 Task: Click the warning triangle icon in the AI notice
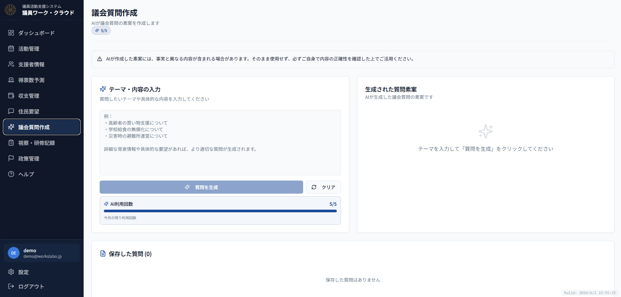[x=100, y=59]
